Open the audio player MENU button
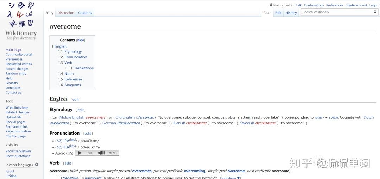This screenshot has width=380, height=179. [x=113, y=153]
